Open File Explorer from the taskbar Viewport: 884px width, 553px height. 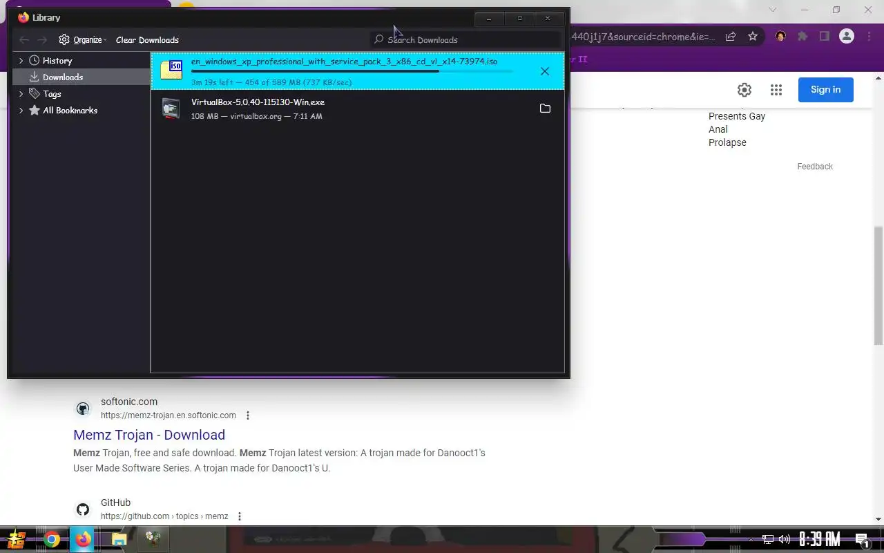point(119,539)
